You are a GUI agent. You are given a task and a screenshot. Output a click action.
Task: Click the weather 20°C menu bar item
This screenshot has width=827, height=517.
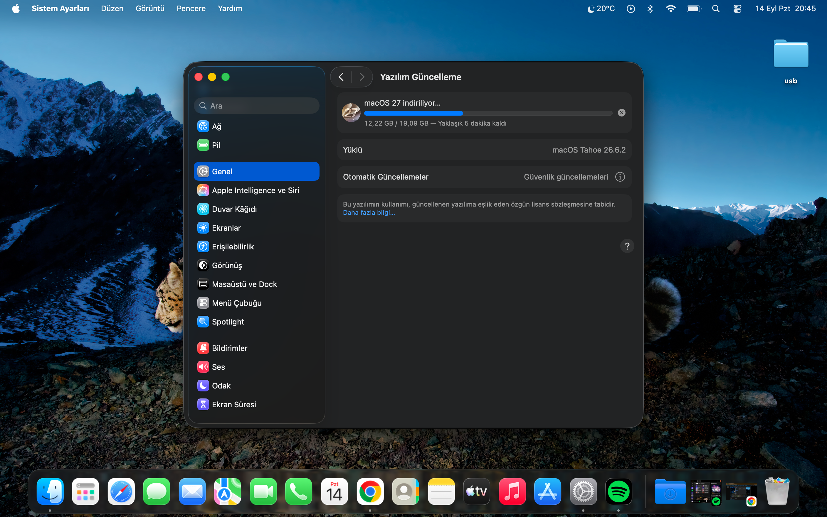pos(601,9)
